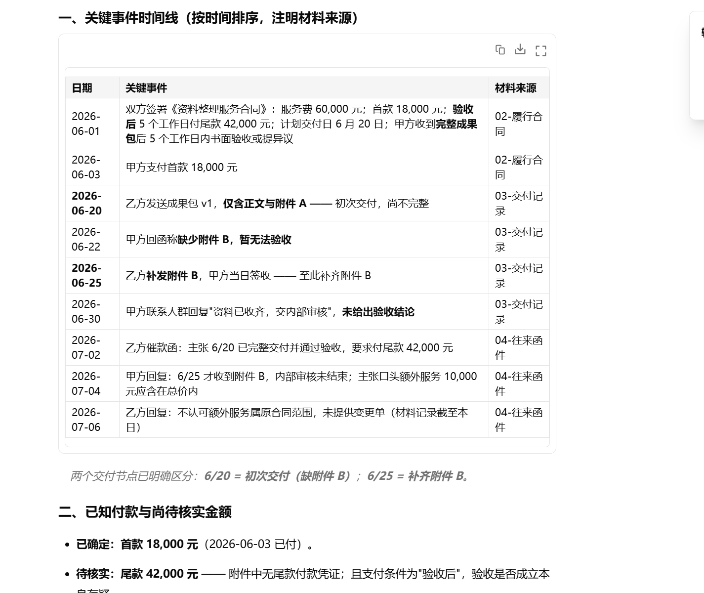Image resolution: width=704 pixels, height=593 pixels.
Task: Click event 甲方联系人群回复 资料已收齐
Action: pos(270,311)
